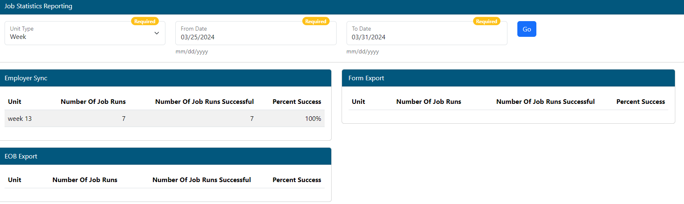684x204 pixels.
Task: Click the 100% value in week 13 row
Action: point(313,119)
